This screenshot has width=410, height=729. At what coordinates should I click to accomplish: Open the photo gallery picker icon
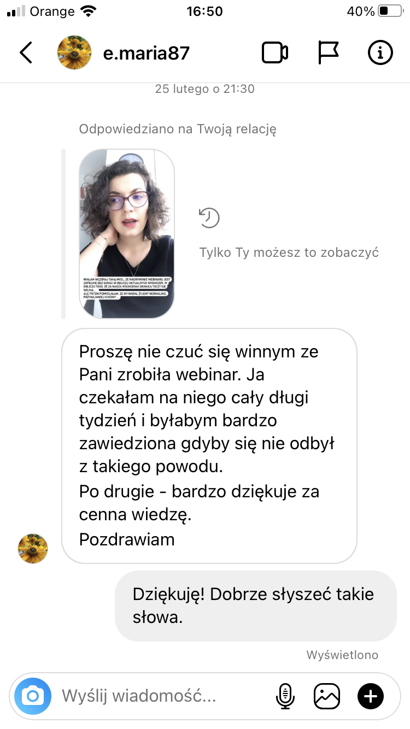pos(327,696)
